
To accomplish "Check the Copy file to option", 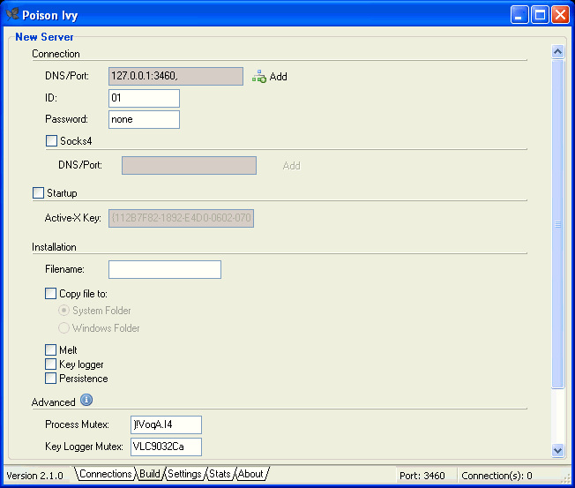I will click(51, 294).
